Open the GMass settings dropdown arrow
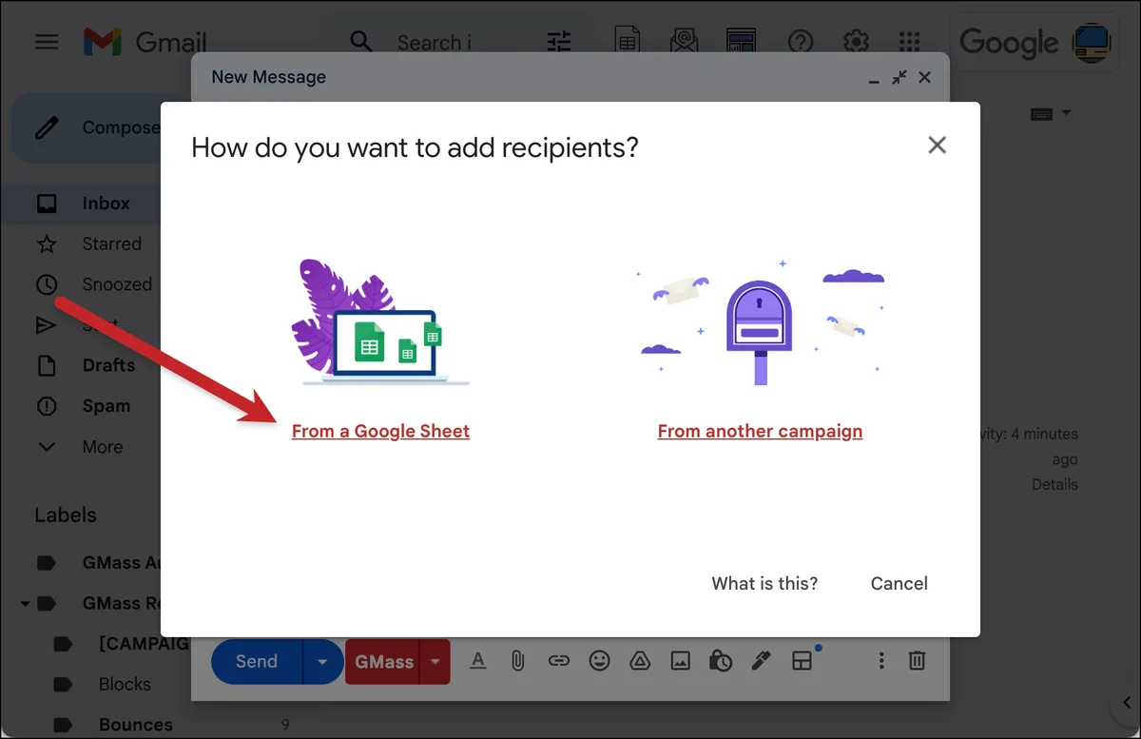Screen dimensions: 1141x739 (x=435, y=661)
